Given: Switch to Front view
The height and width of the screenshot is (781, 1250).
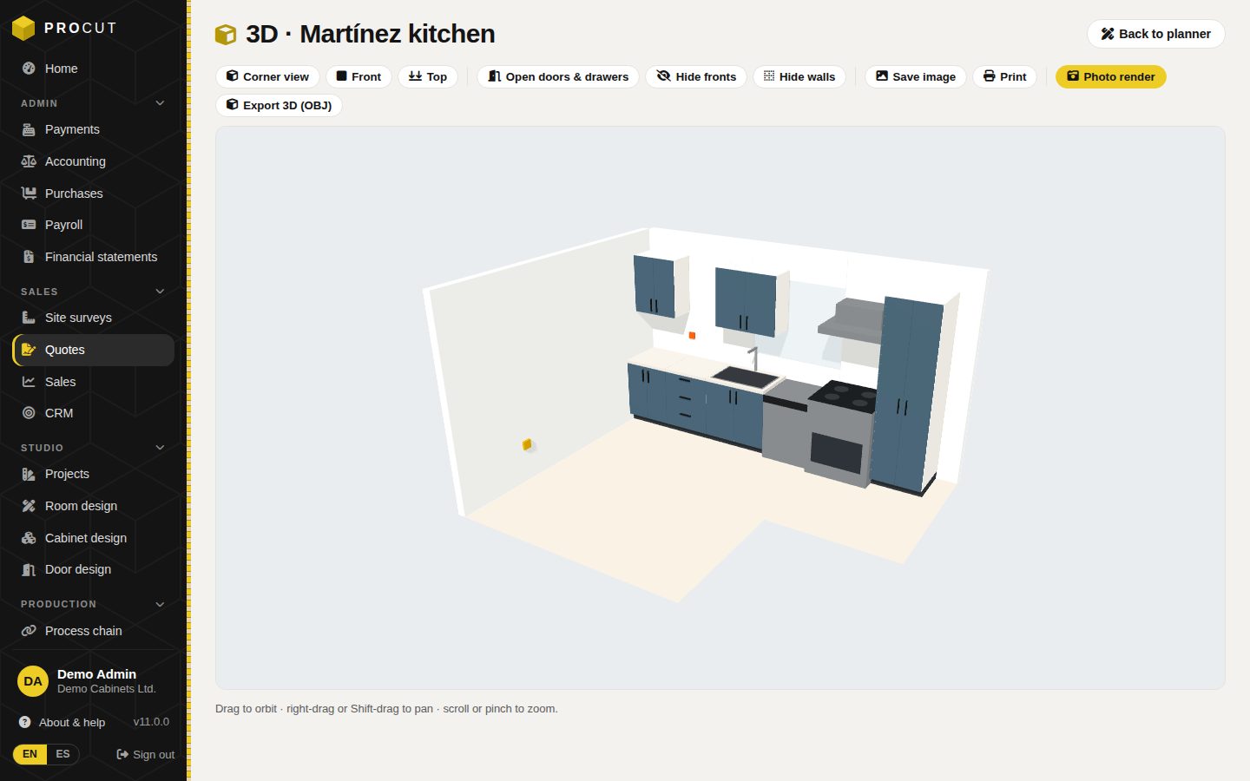Looking at the screenshot, I should (x=359, y=76).
